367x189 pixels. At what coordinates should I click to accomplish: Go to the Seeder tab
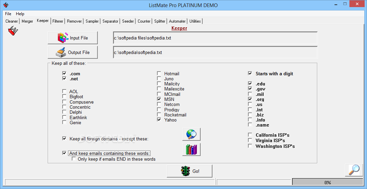(128, 21)
